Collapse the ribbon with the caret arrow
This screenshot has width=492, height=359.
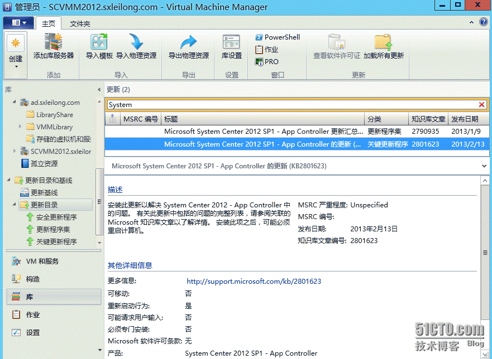471,22
